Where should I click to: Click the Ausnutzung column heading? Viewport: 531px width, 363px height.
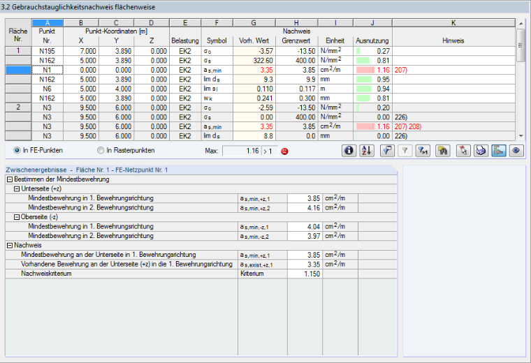[x=372, y=40]
